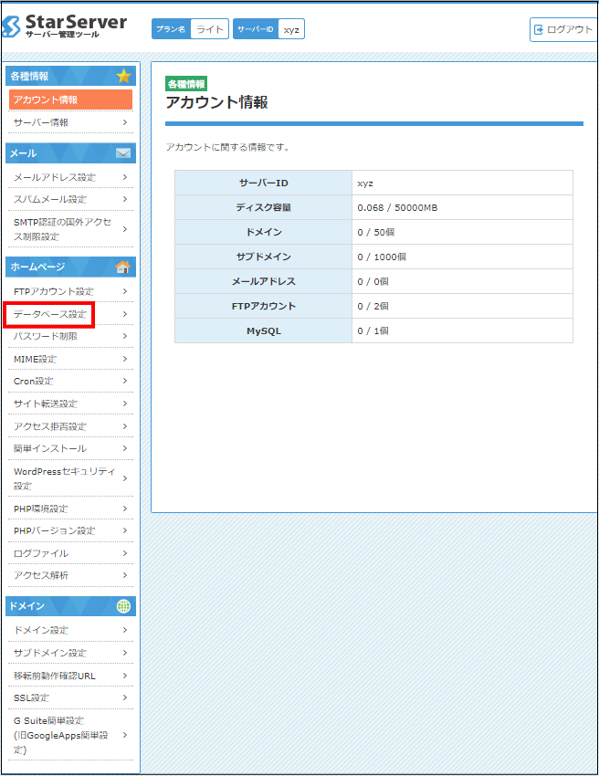Click the ログアウト button
The height and width of the screenshot is (776, 599).
point(564,30)
